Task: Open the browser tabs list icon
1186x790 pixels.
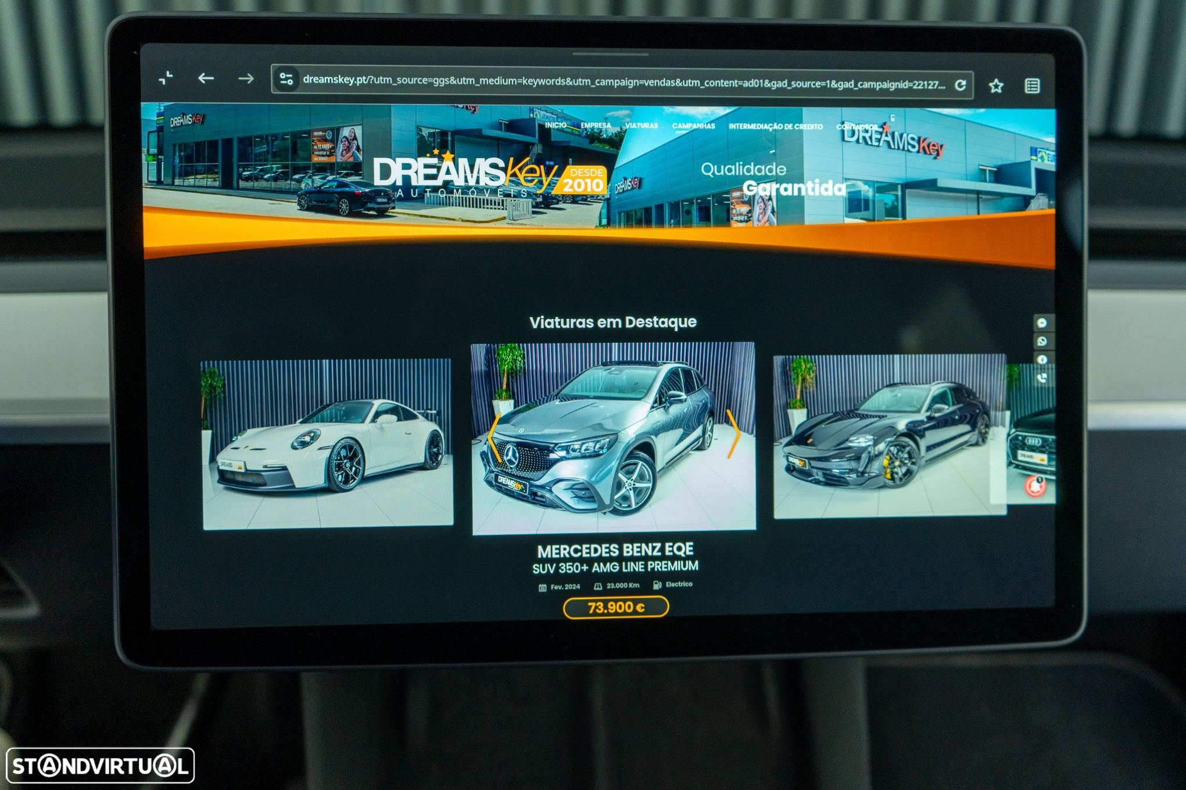Action: (x=1032, y=86)
